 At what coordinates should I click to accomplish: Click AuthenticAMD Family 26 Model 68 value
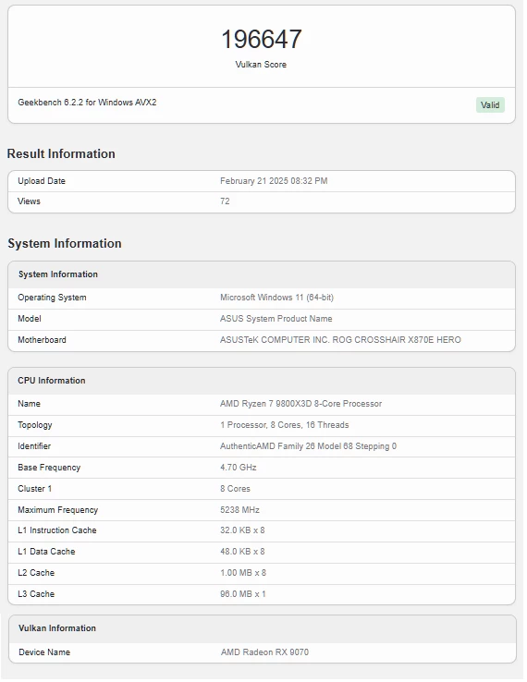click(308, 446)
